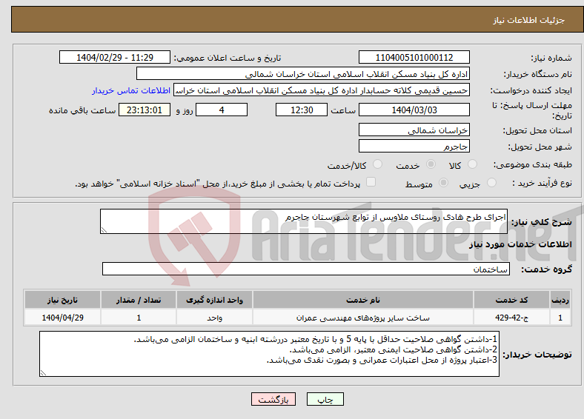Click service code cell ج-42-429

click(x=512, y=318)
